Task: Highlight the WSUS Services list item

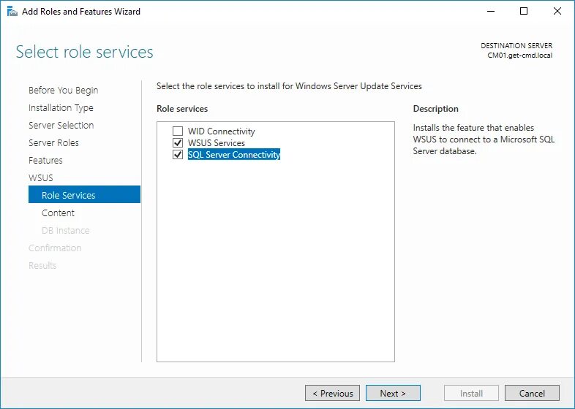Action: coord(217,143)
